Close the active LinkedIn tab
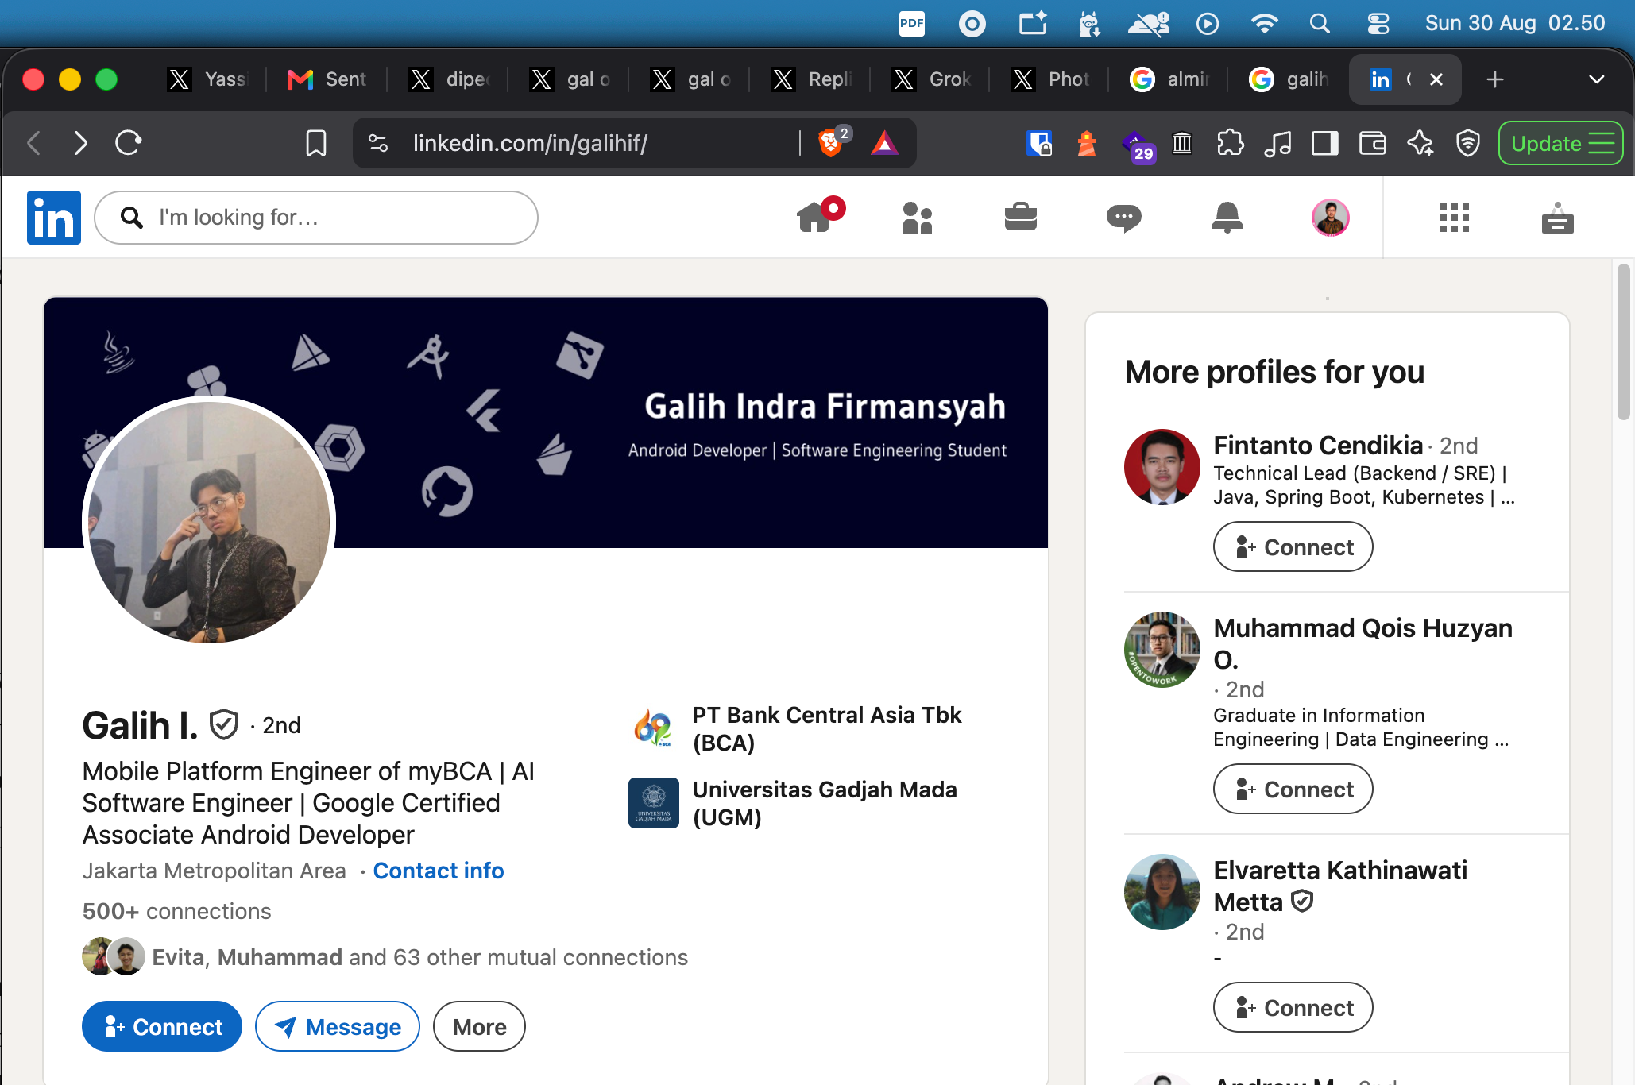1635x1085 pixels. tap(1436, 79)
